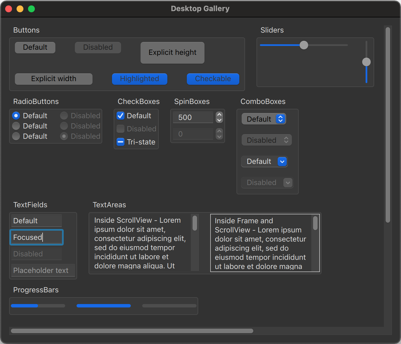The height and width of the screenshot is (344, 401).
Task: Click the Explicit height button
Action: click(x=172, y=53)
